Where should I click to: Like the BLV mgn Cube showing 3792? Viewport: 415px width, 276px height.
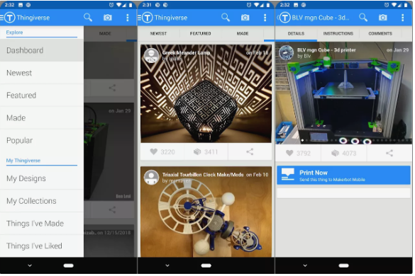290,153
